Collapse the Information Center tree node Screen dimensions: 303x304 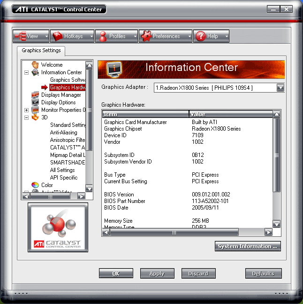[27, 72]
